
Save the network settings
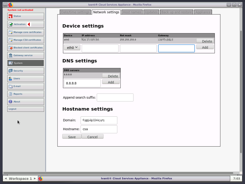pos(72,136)
